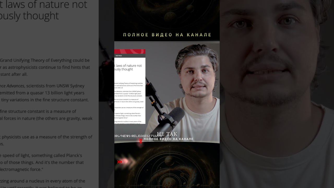334x188 pixels.
Task: Click the gold "ПОЛНОЕ ВИДЕО НА КАНАЛЕ" caption above the video
Action: (167, 35)
